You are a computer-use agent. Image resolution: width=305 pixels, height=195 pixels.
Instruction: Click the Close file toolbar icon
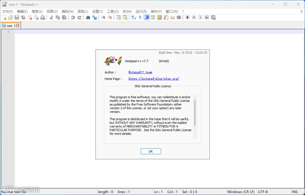(x=30, y=18)
